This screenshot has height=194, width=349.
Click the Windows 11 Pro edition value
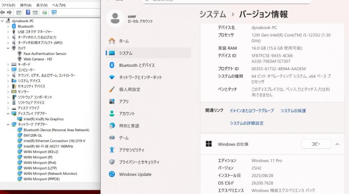coord(267,161)
